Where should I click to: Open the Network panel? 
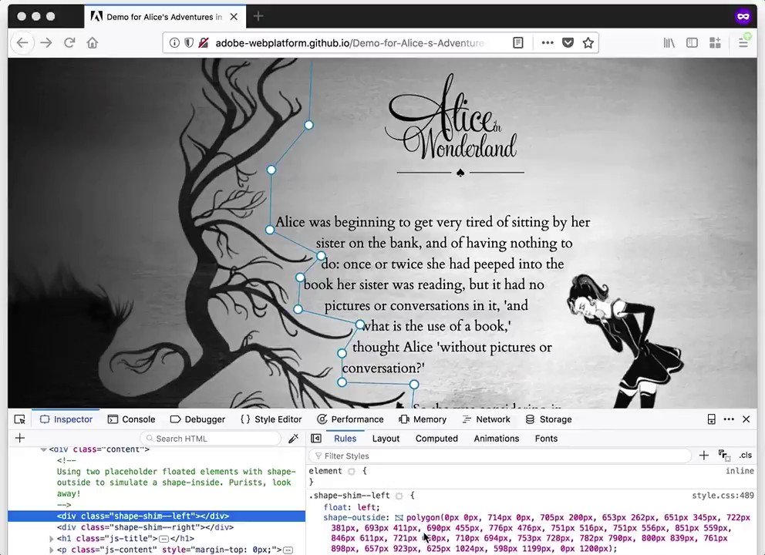point(486,419)
